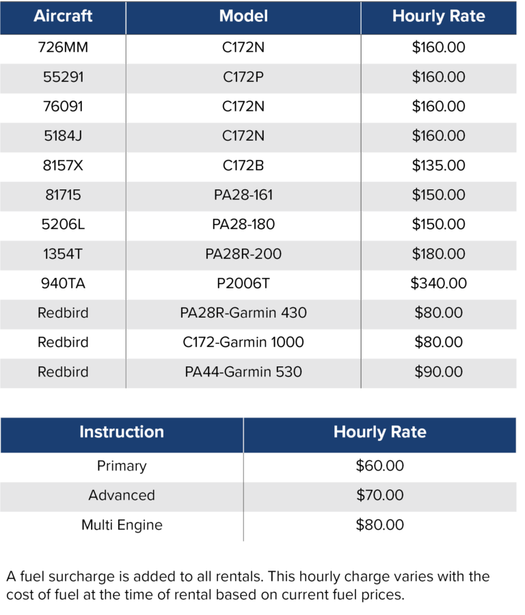Select the PA28R-200 model entry

[243, 254]
